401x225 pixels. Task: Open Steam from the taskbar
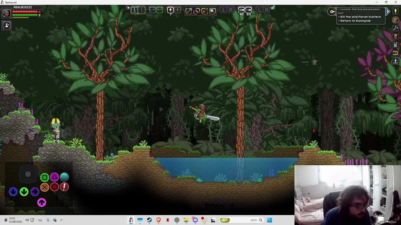pyautogui.click(x=149, y=220)
